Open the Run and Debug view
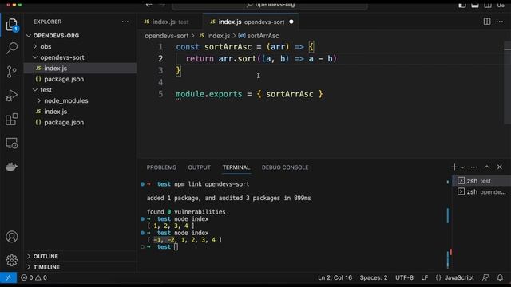Image resolution: width=511 pixels, height=287 pixels. (x=12, y=96)
